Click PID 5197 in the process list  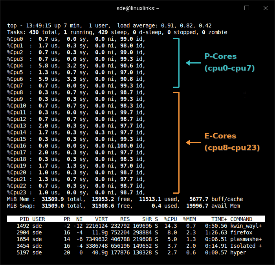tap(23, 253)
